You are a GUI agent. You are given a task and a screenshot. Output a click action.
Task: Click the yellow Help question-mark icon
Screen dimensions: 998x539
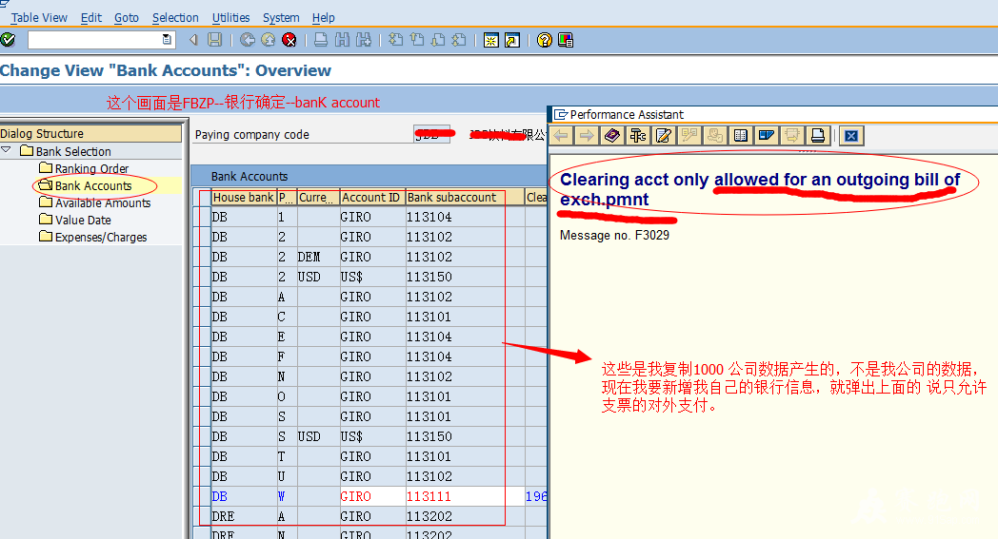pos(544,40)
